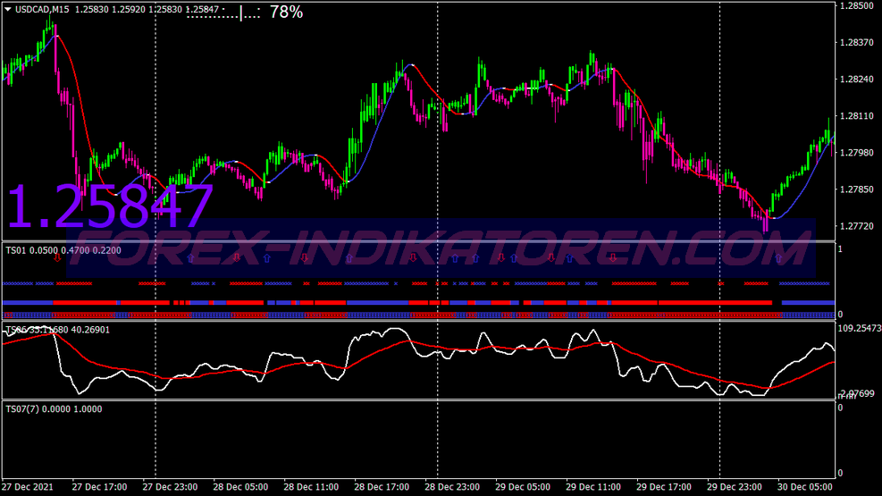Click the 78% candle progress readout

pyautogui.click(x=286, y=12)
